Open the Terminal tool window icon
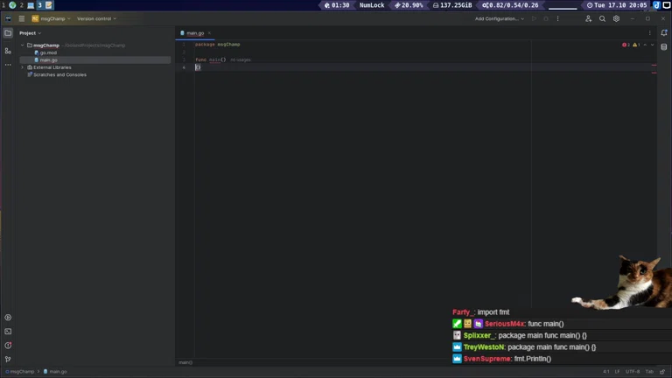Image resolution: width=672 pixels, height=378 pixels. [8, 332]
